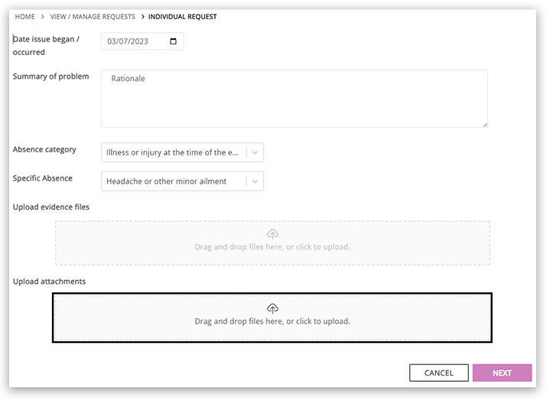Click the "Upload attachments" heading label
The height and width of the screenshot is (401, 550).
(x=49, y=282)
